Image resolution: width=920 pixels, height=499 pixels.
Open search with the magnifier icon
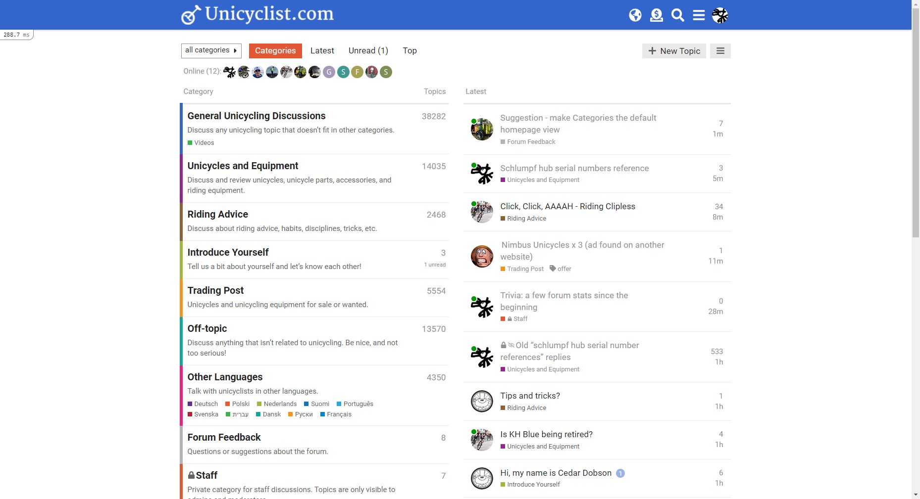[x=677, y=15]
